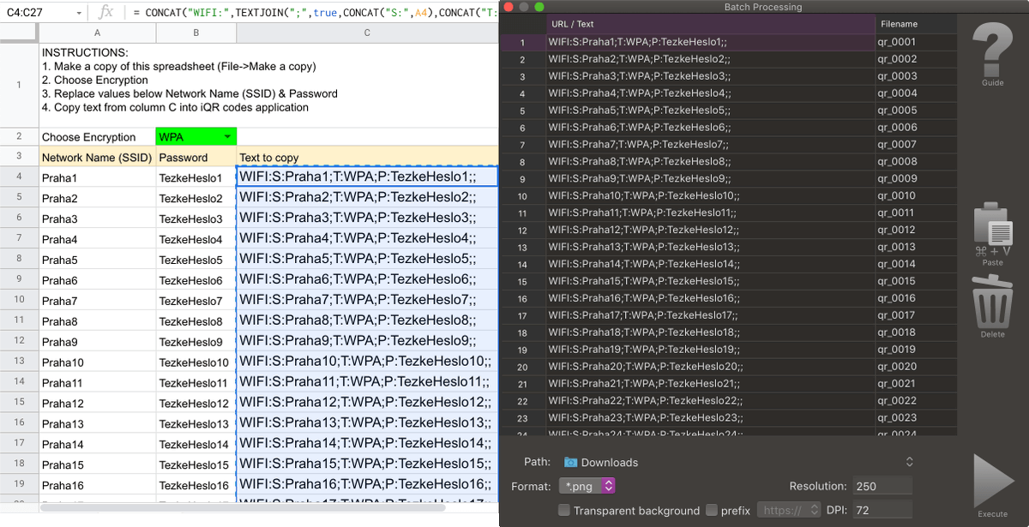
Task: Click spreadsheet cell WIFI:S:Praha3;T:WPA;P:TezkeHeslo3;;
Action: [x=367, y=218]
